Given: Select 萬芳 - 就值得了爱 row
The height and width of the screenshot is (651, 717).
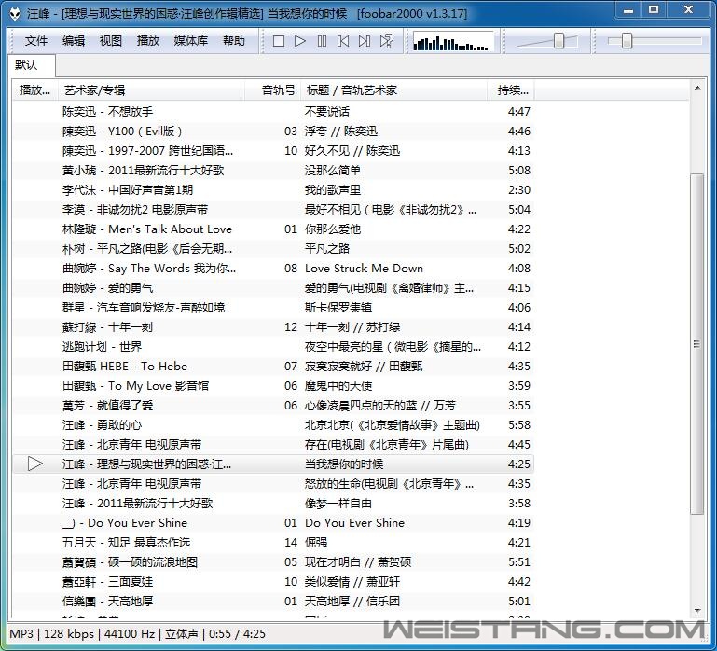Looking at the screenshot, I should (273, 406).
